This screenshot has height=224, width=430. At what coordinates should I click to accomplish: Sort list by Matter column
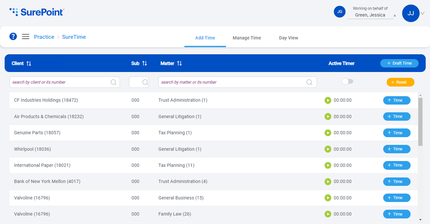click(179, 63)
